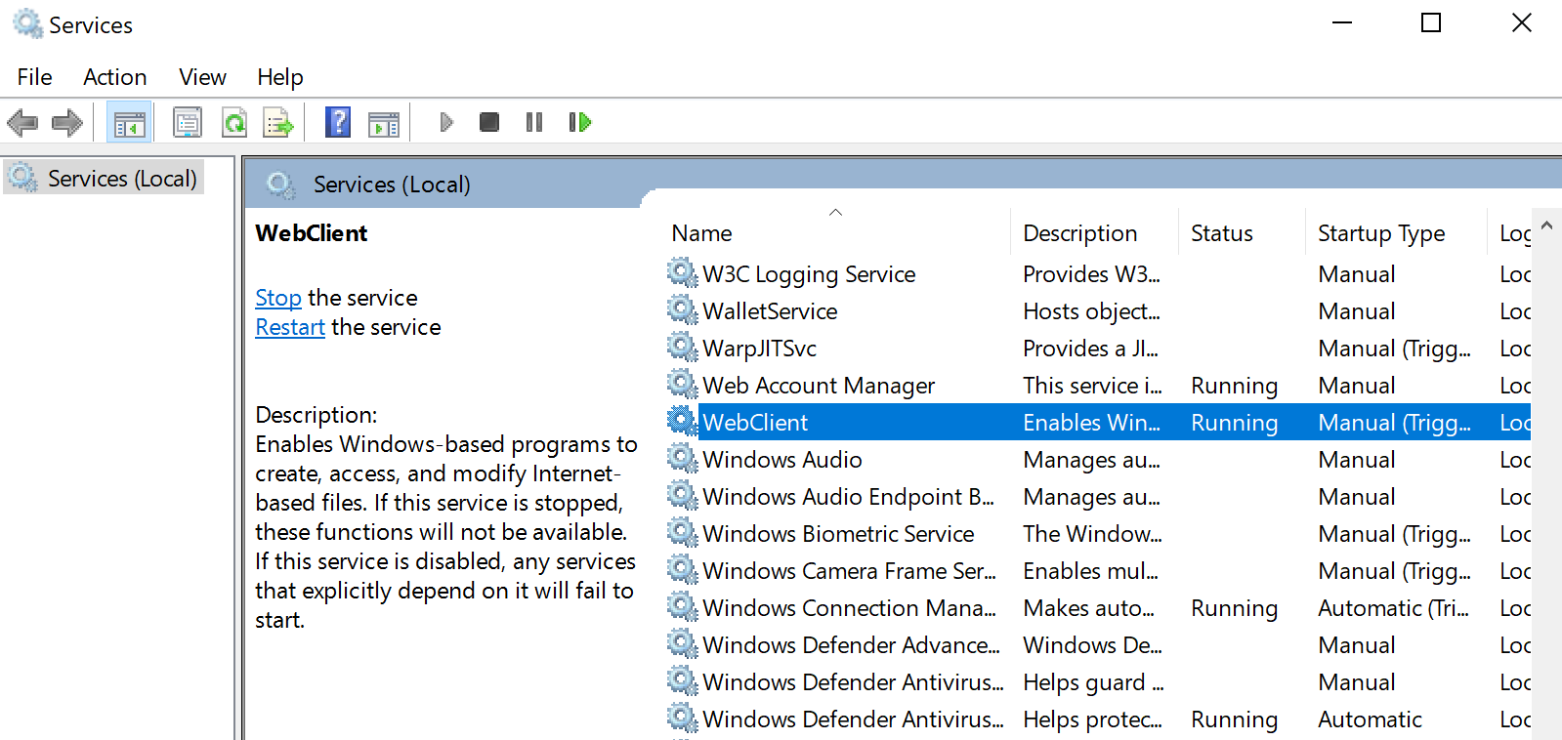This screenshot has height=740, width=1562.
Task: Open Help via blue question mark icon
Action: tap(338, 123)
